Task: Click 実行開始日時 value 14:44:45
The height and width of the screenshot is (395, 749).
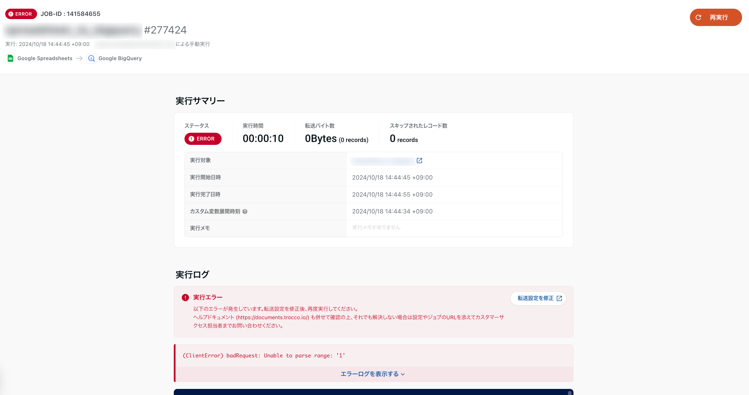Action: (x=392, y=178)
